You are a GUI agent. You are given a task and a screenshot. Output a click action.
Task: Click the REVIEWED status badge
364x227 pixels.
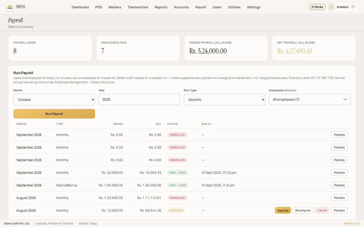(x=176, y=210)
